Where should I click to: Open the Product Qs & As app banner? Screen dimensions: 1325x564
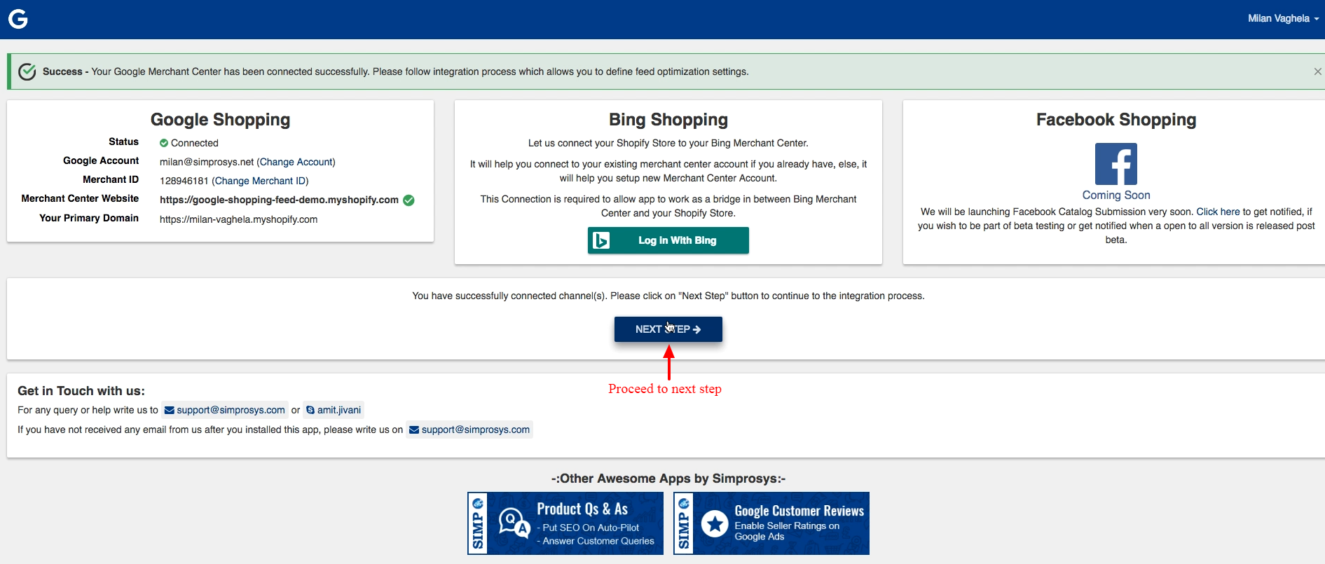click(565, 523)
